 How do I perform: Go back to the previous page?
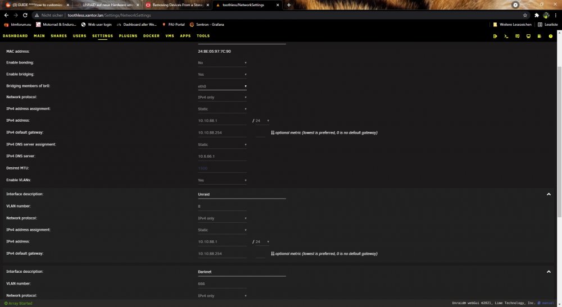[x=6, y=15]
